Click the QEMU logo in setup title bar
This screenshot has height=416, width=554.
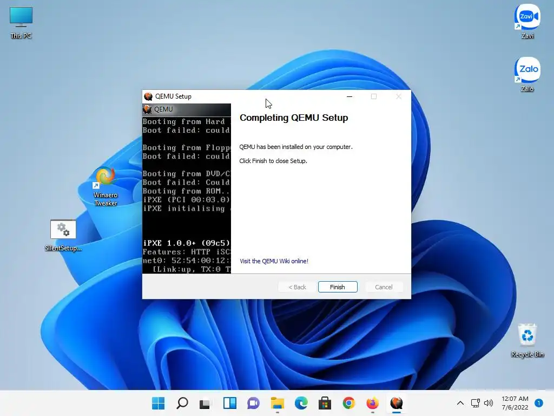click(x=148, y=96)
